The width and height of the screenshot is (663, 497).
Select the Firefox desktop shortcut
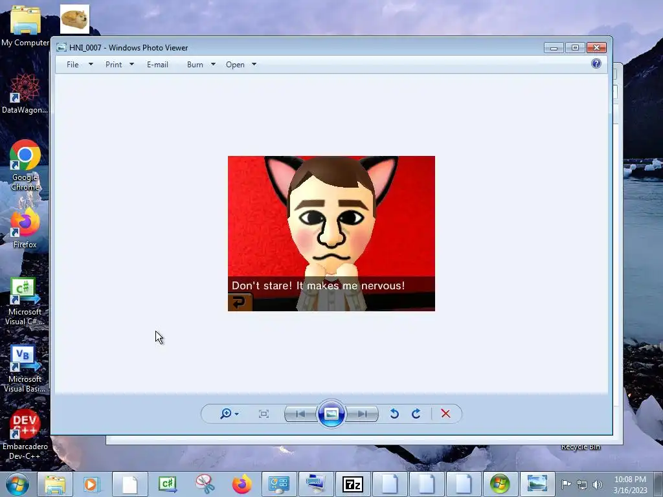pyautogui.click(x=25, y=228)
